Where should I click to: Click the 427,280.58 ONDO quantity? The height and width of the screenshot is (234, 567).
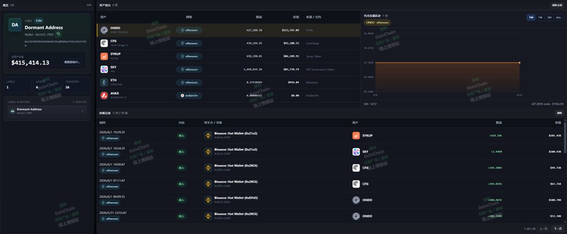point(254,30)
